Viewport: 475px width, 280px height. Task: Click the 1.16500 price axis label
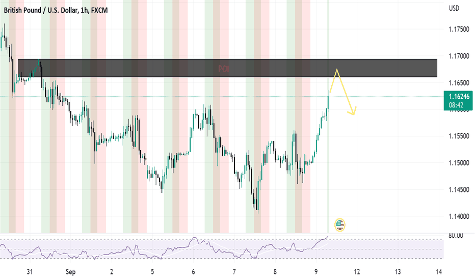pos(459,82)
